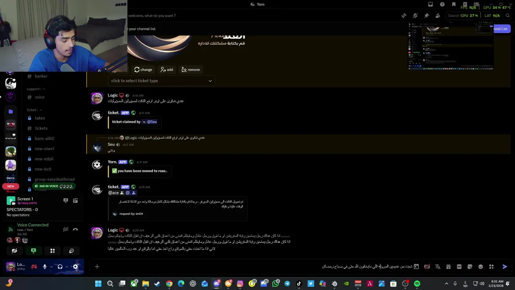Open the apps icon in message bar
The height and width of the screenshot is (290, 515).
point(491,267)
